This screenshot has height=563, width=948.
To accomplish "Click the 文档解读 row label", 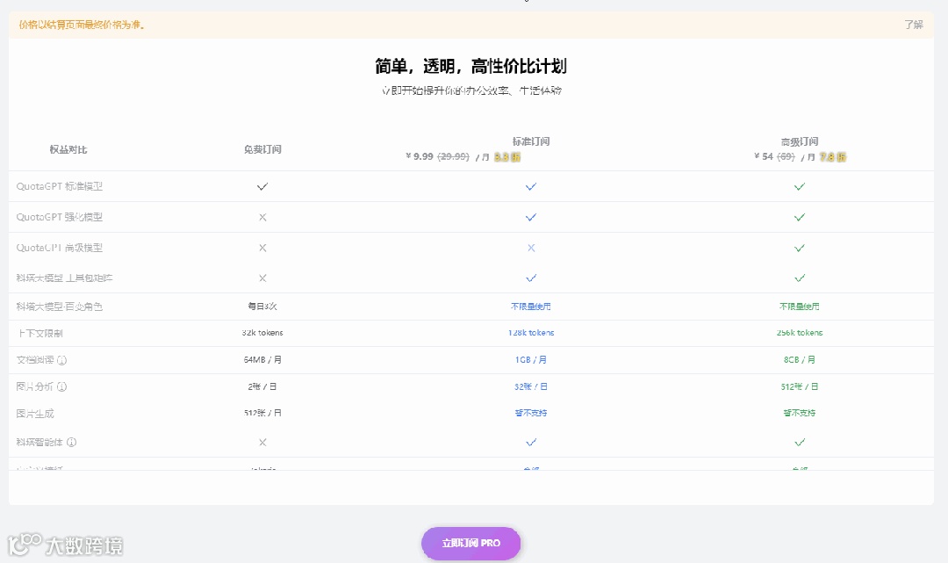I will pos(35,360).
